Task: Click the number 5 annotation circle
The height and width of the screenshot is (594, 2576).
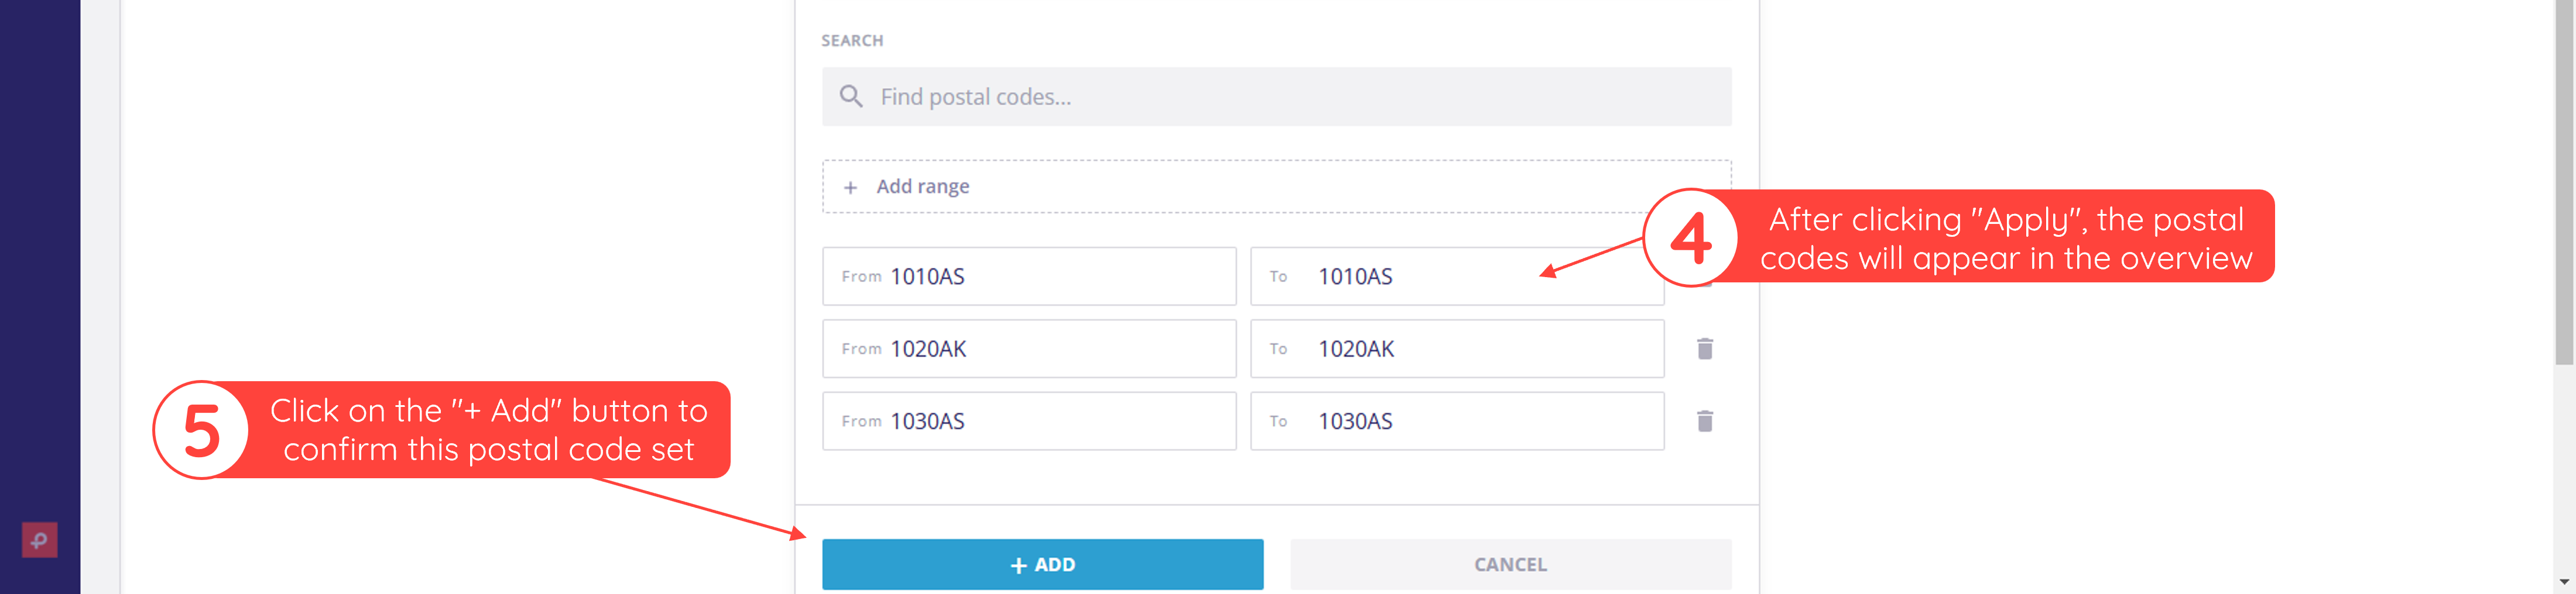Action: coord(202,430)
